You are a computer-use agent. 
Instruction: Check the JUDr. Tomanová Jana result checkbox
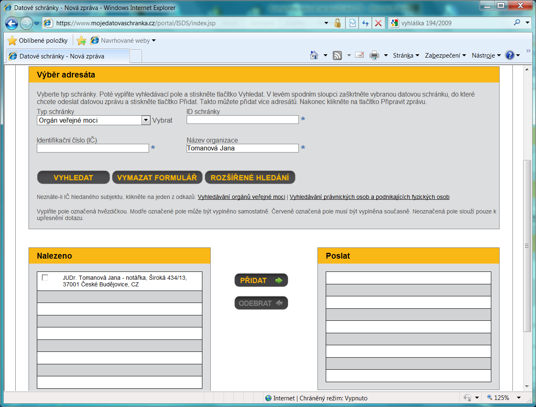[x=45, y=278]
